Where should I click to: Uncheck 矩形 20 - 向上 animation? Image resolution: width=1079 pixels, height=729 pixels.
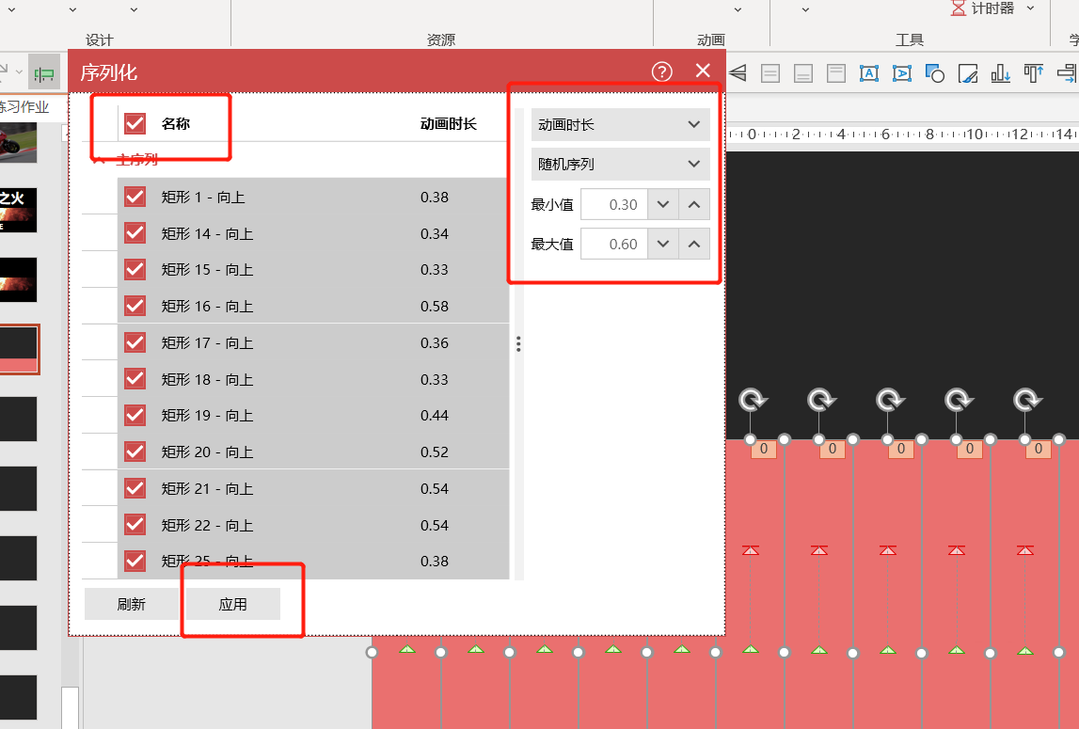[135, 452]
